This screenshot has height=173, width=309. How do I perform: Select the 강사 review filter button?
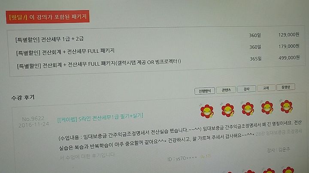point(246,89)
